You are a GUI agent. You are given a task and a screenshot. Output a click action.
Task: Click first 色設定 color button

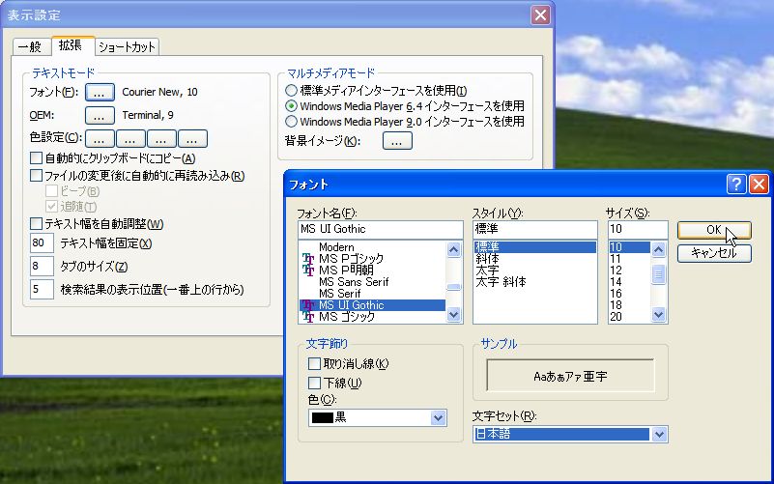click(100, 139)
